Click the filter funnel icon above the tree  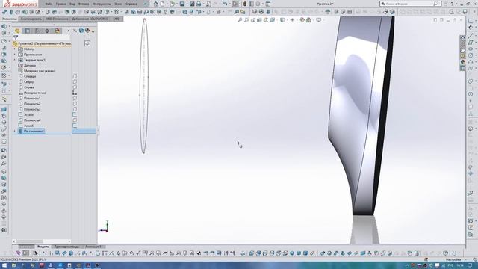click(16, 38)
